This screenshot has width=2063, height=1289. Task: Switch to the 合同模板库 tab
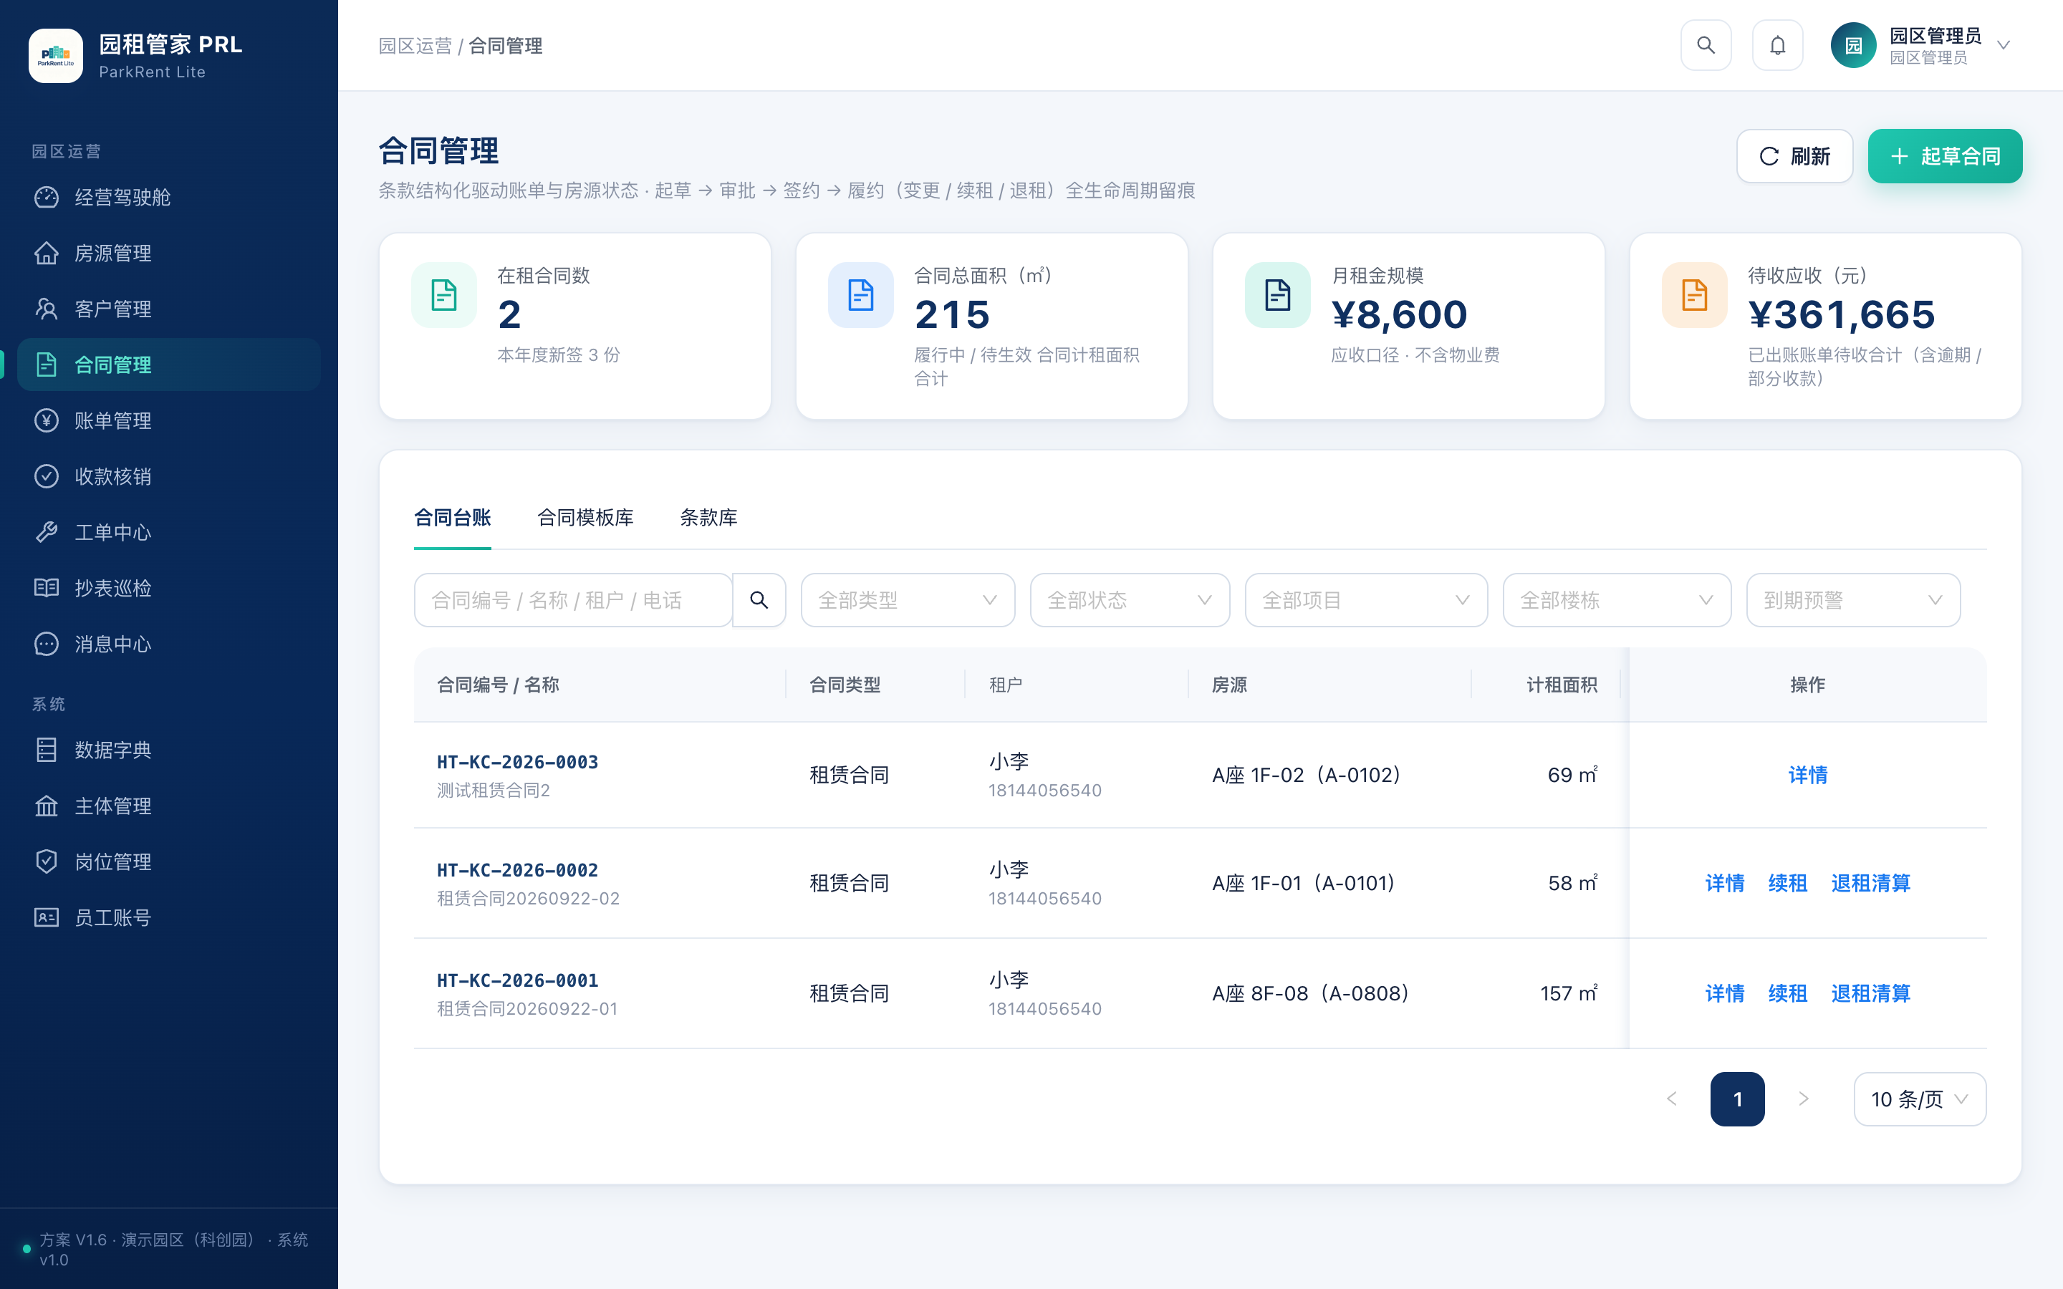click(x=586, y=518)
